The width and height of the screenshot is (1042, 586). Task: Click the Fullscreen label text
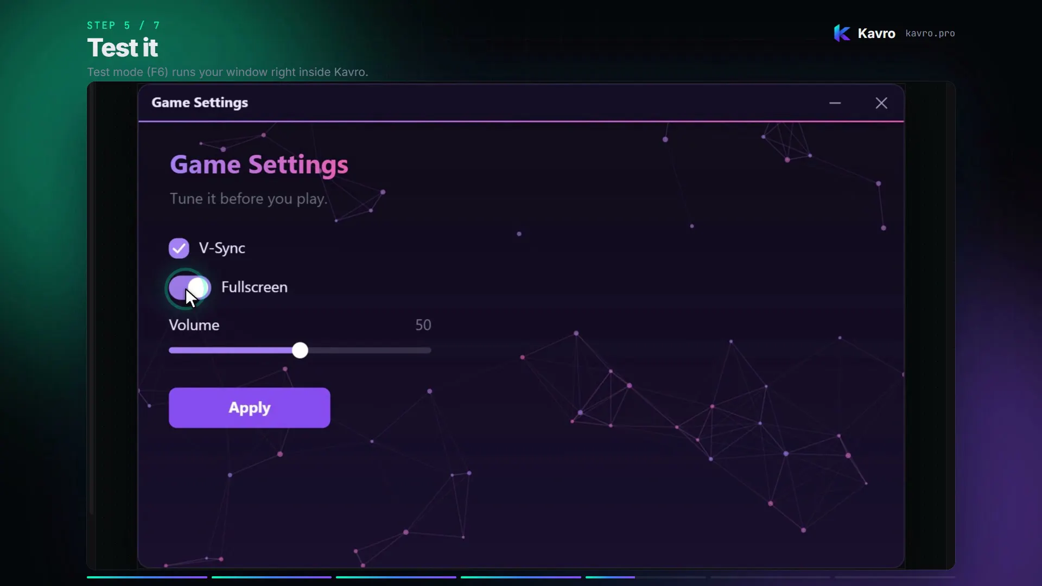pos(255,287)
